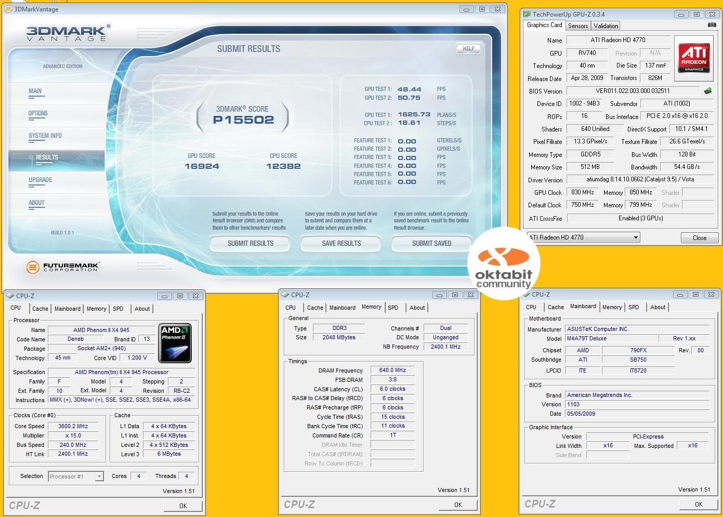Screen dimensions: 723x517
Task: Switch to the Validation tab in GPU-Z
Action: tap(606, 25)
